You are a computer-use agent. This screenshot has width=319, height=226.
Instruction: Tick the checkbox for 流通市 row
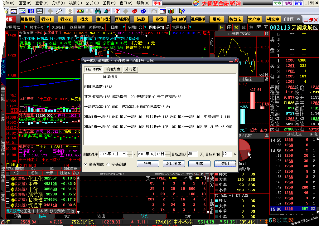coord(8,205)
